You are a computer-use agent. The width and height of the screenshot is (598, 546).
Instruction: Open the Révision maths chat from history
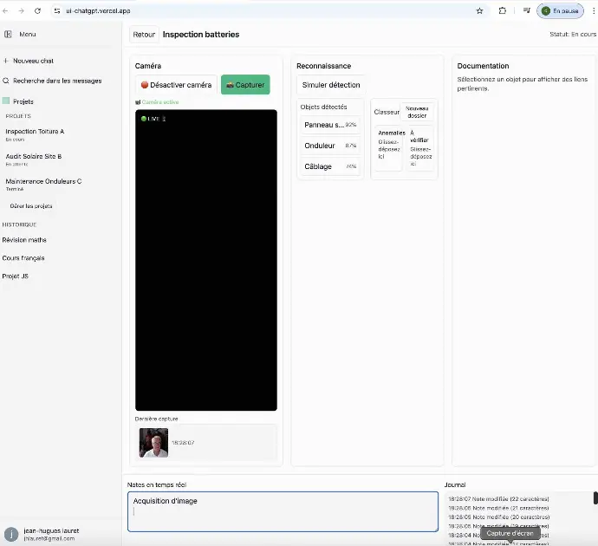coord(24,240)
